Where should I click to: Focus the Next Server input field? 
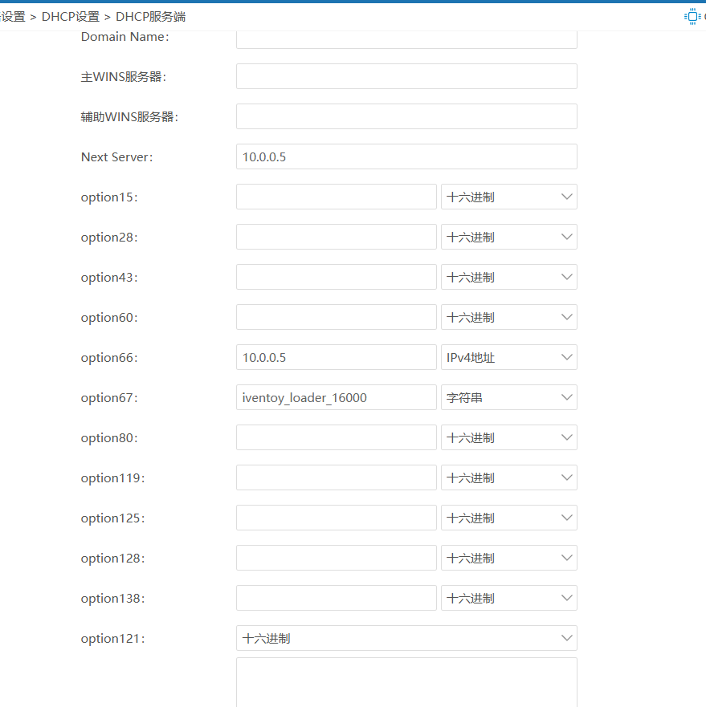tap(406, 156)
